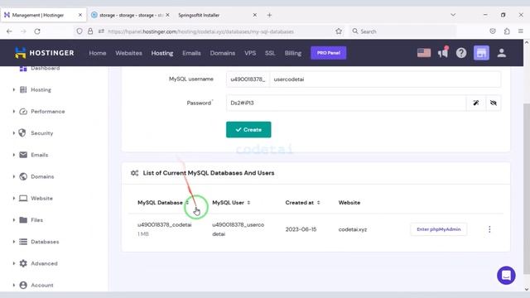Click the Advanced gear sidebar icon
Screen dimensions: 530x298
23,263
